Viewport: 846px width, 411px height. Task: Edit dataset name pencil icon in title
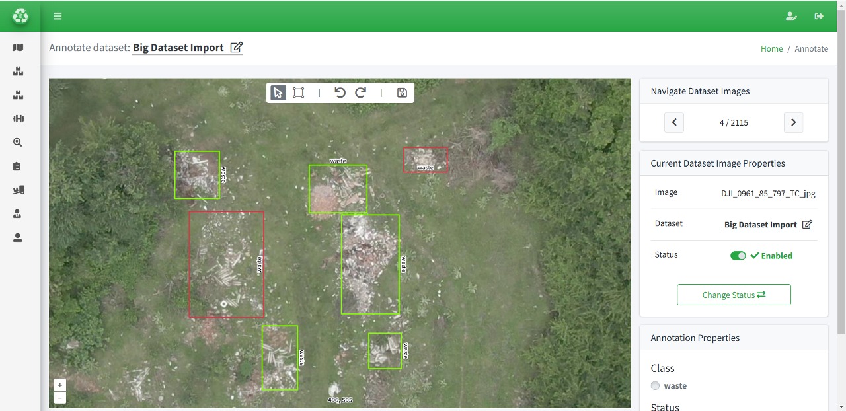[237, 48]
